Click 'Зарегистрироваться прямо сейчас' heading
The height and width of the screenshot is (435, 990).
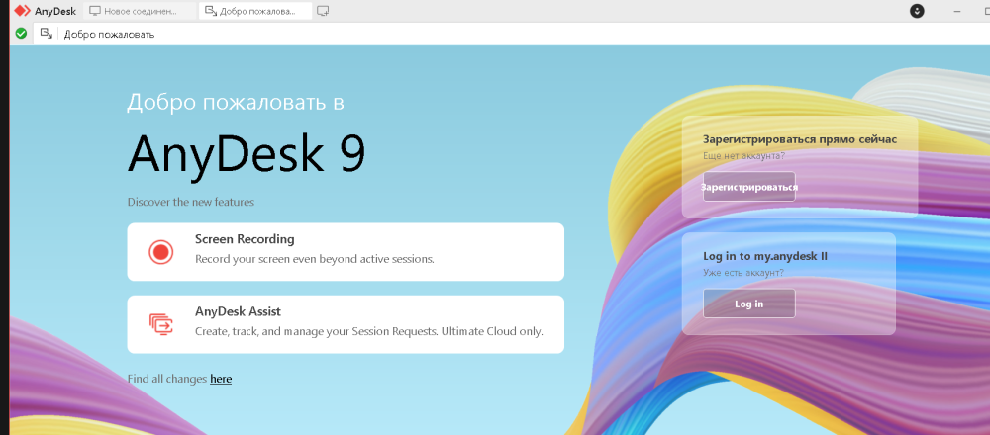tap(800, 139)
